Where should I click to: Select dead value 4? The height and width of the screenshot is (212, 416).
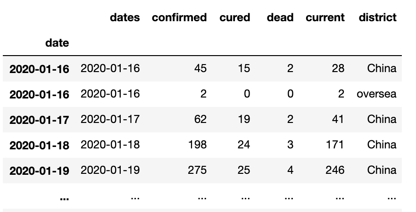pos(290,170)
